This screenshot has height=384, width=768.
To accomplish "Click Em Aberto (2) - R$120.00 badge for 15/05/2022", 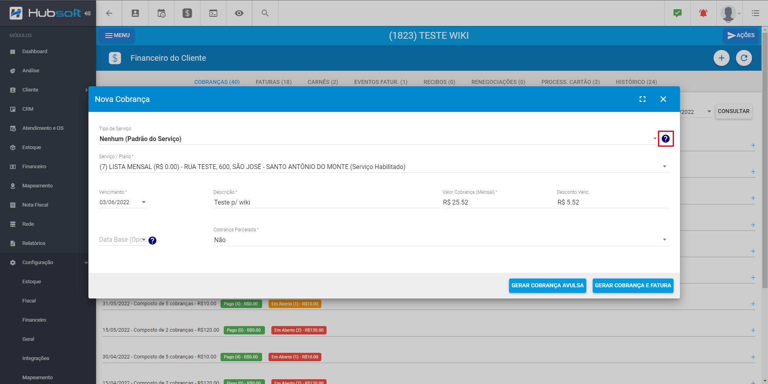I will click(299, 330).
